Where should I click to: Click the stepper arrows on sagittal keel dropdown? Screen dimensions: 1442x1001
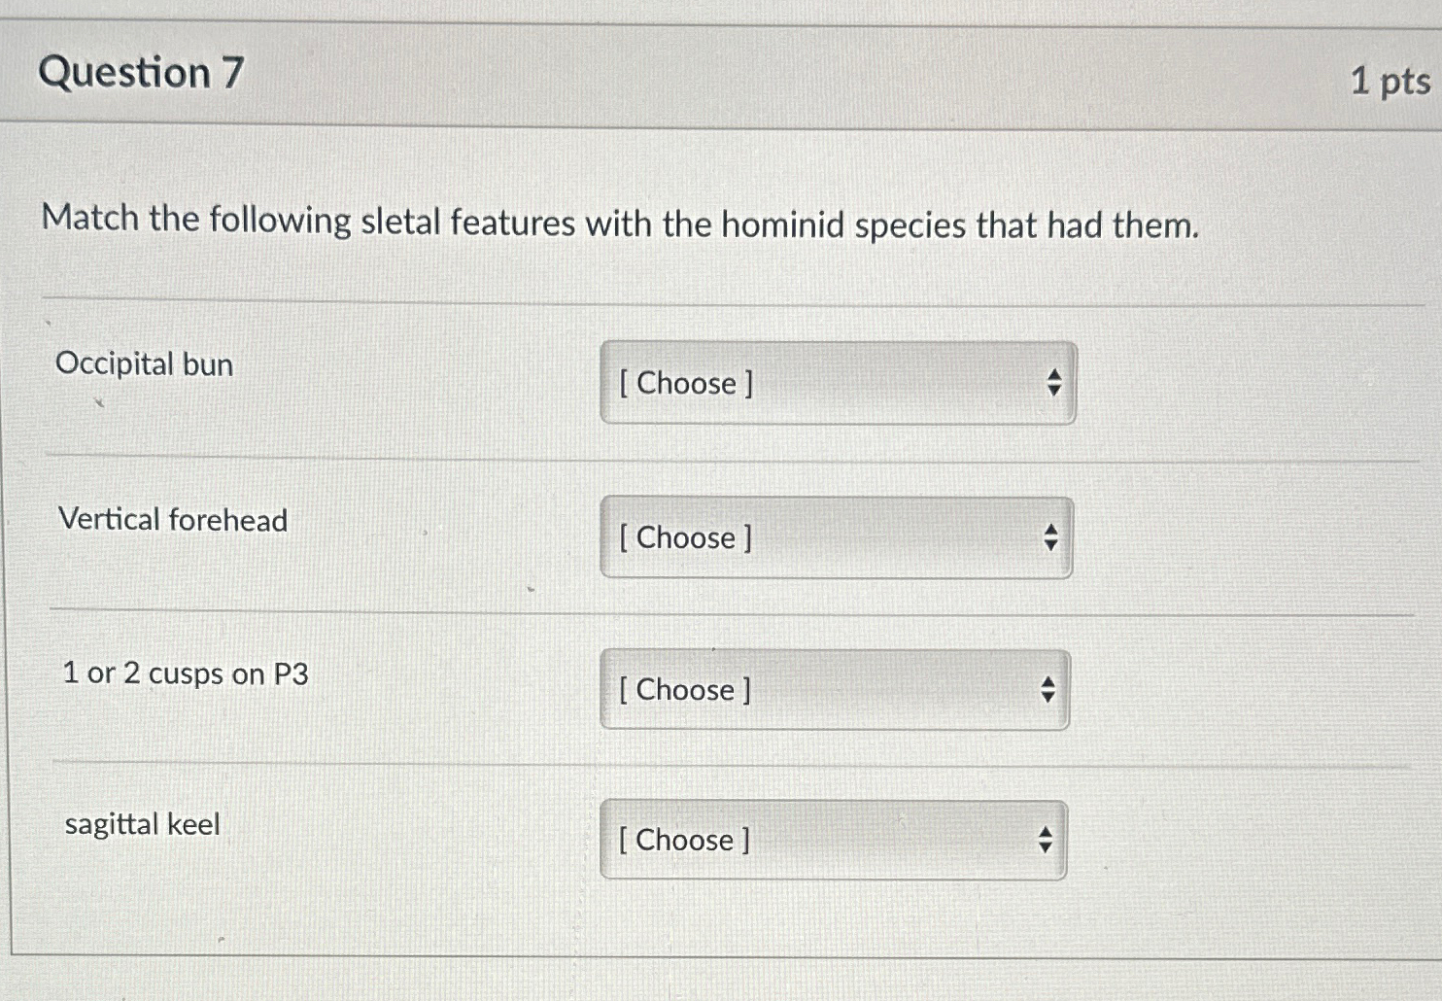pyautogui.click(x=1044, y=840)
